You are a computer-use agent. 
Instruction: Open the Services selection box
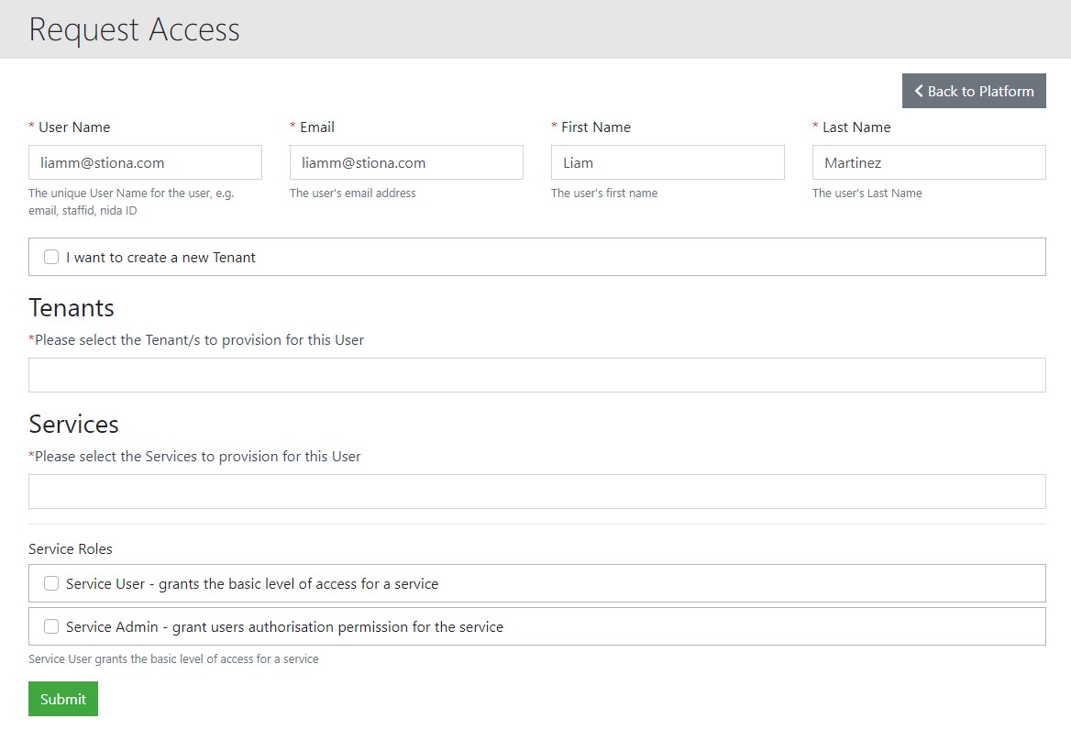[536, 492]
